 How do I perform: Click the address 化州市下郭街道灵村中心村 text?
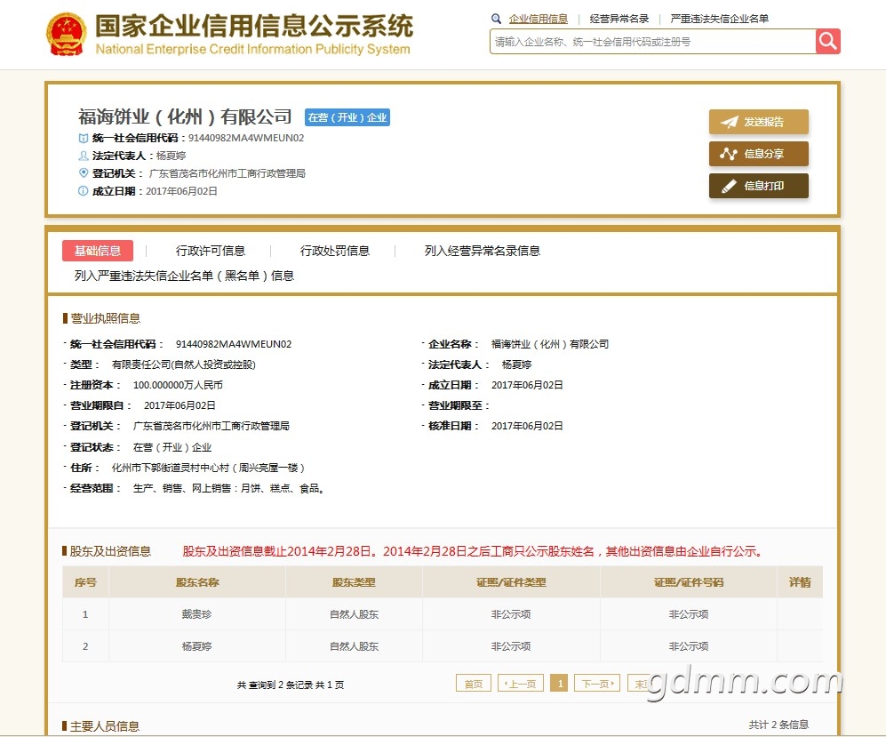pyautogui.click(x=171, y=468)
